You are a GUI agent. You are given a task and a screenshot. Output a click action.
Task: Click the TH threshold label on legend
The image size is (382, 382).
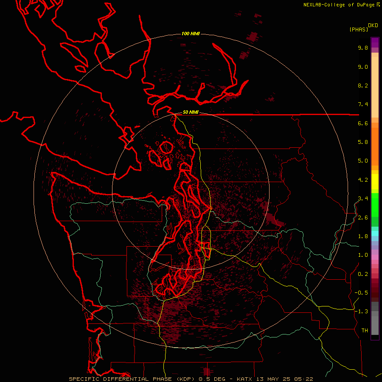pyautogui.click(x=365, y=331)
